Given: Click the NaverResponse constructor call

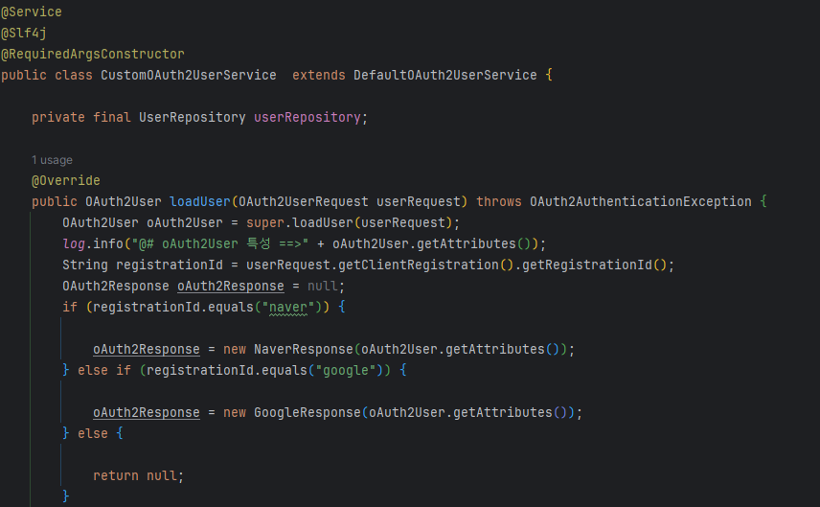Looking at the screenshot, I should tap(304, 350).
